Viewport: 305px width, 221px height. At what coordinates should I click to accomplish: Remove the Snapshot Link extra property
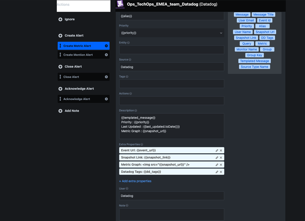click(221, 158)
